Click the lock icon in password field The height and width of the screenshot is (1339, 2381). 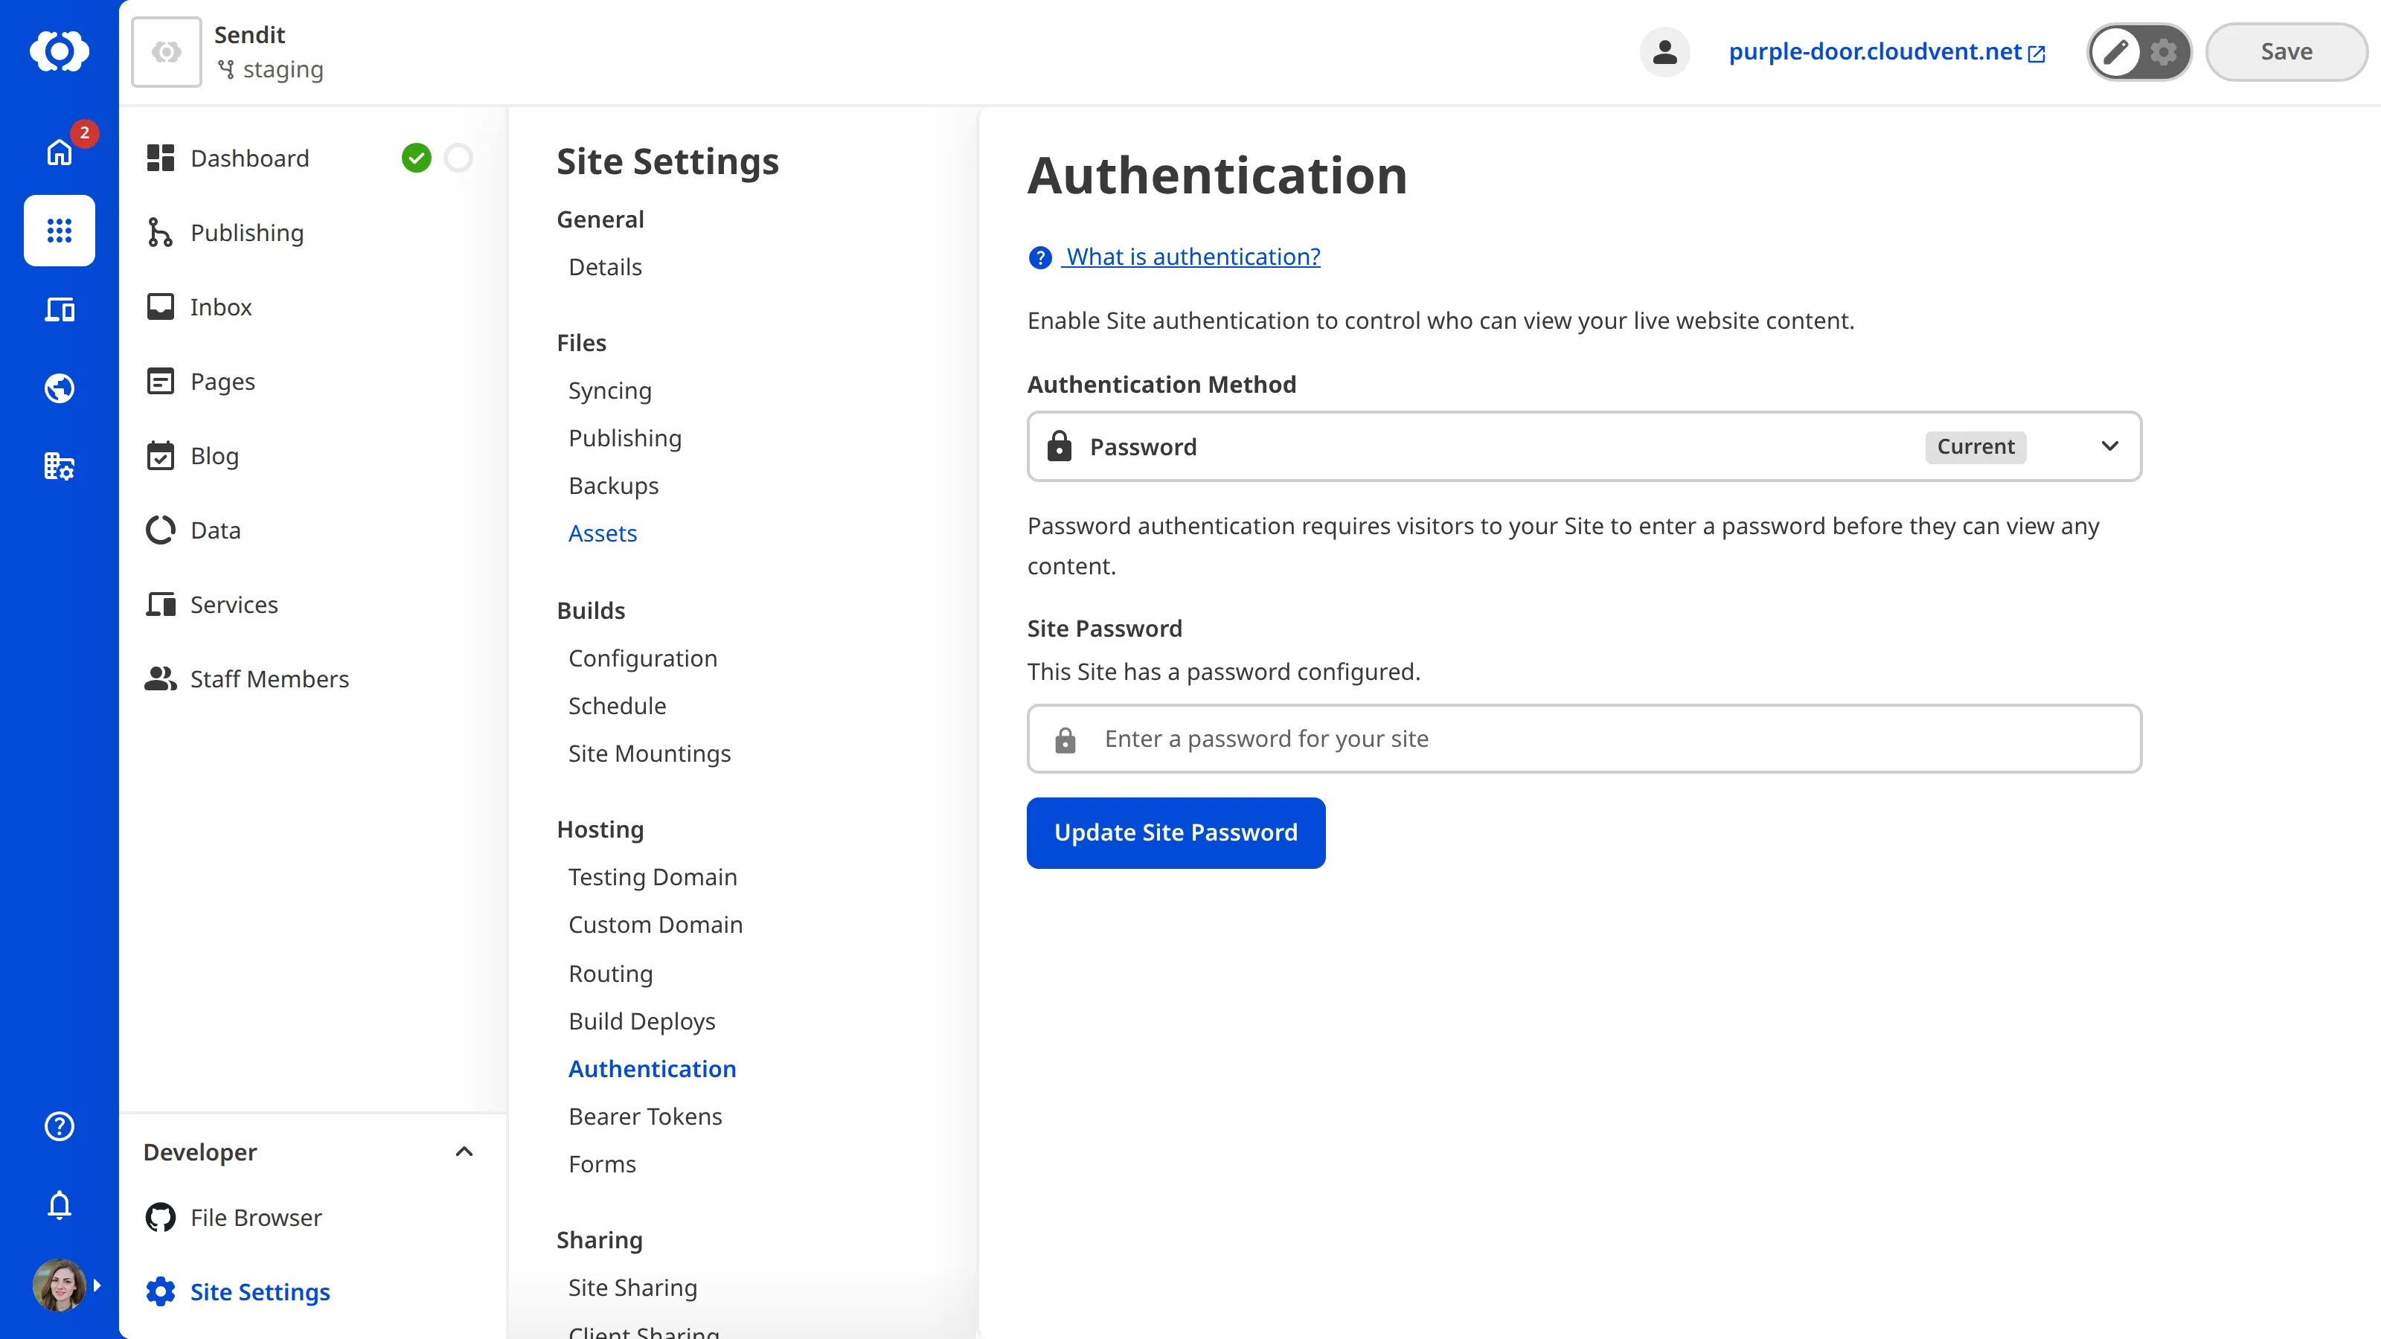point(1065,739)
